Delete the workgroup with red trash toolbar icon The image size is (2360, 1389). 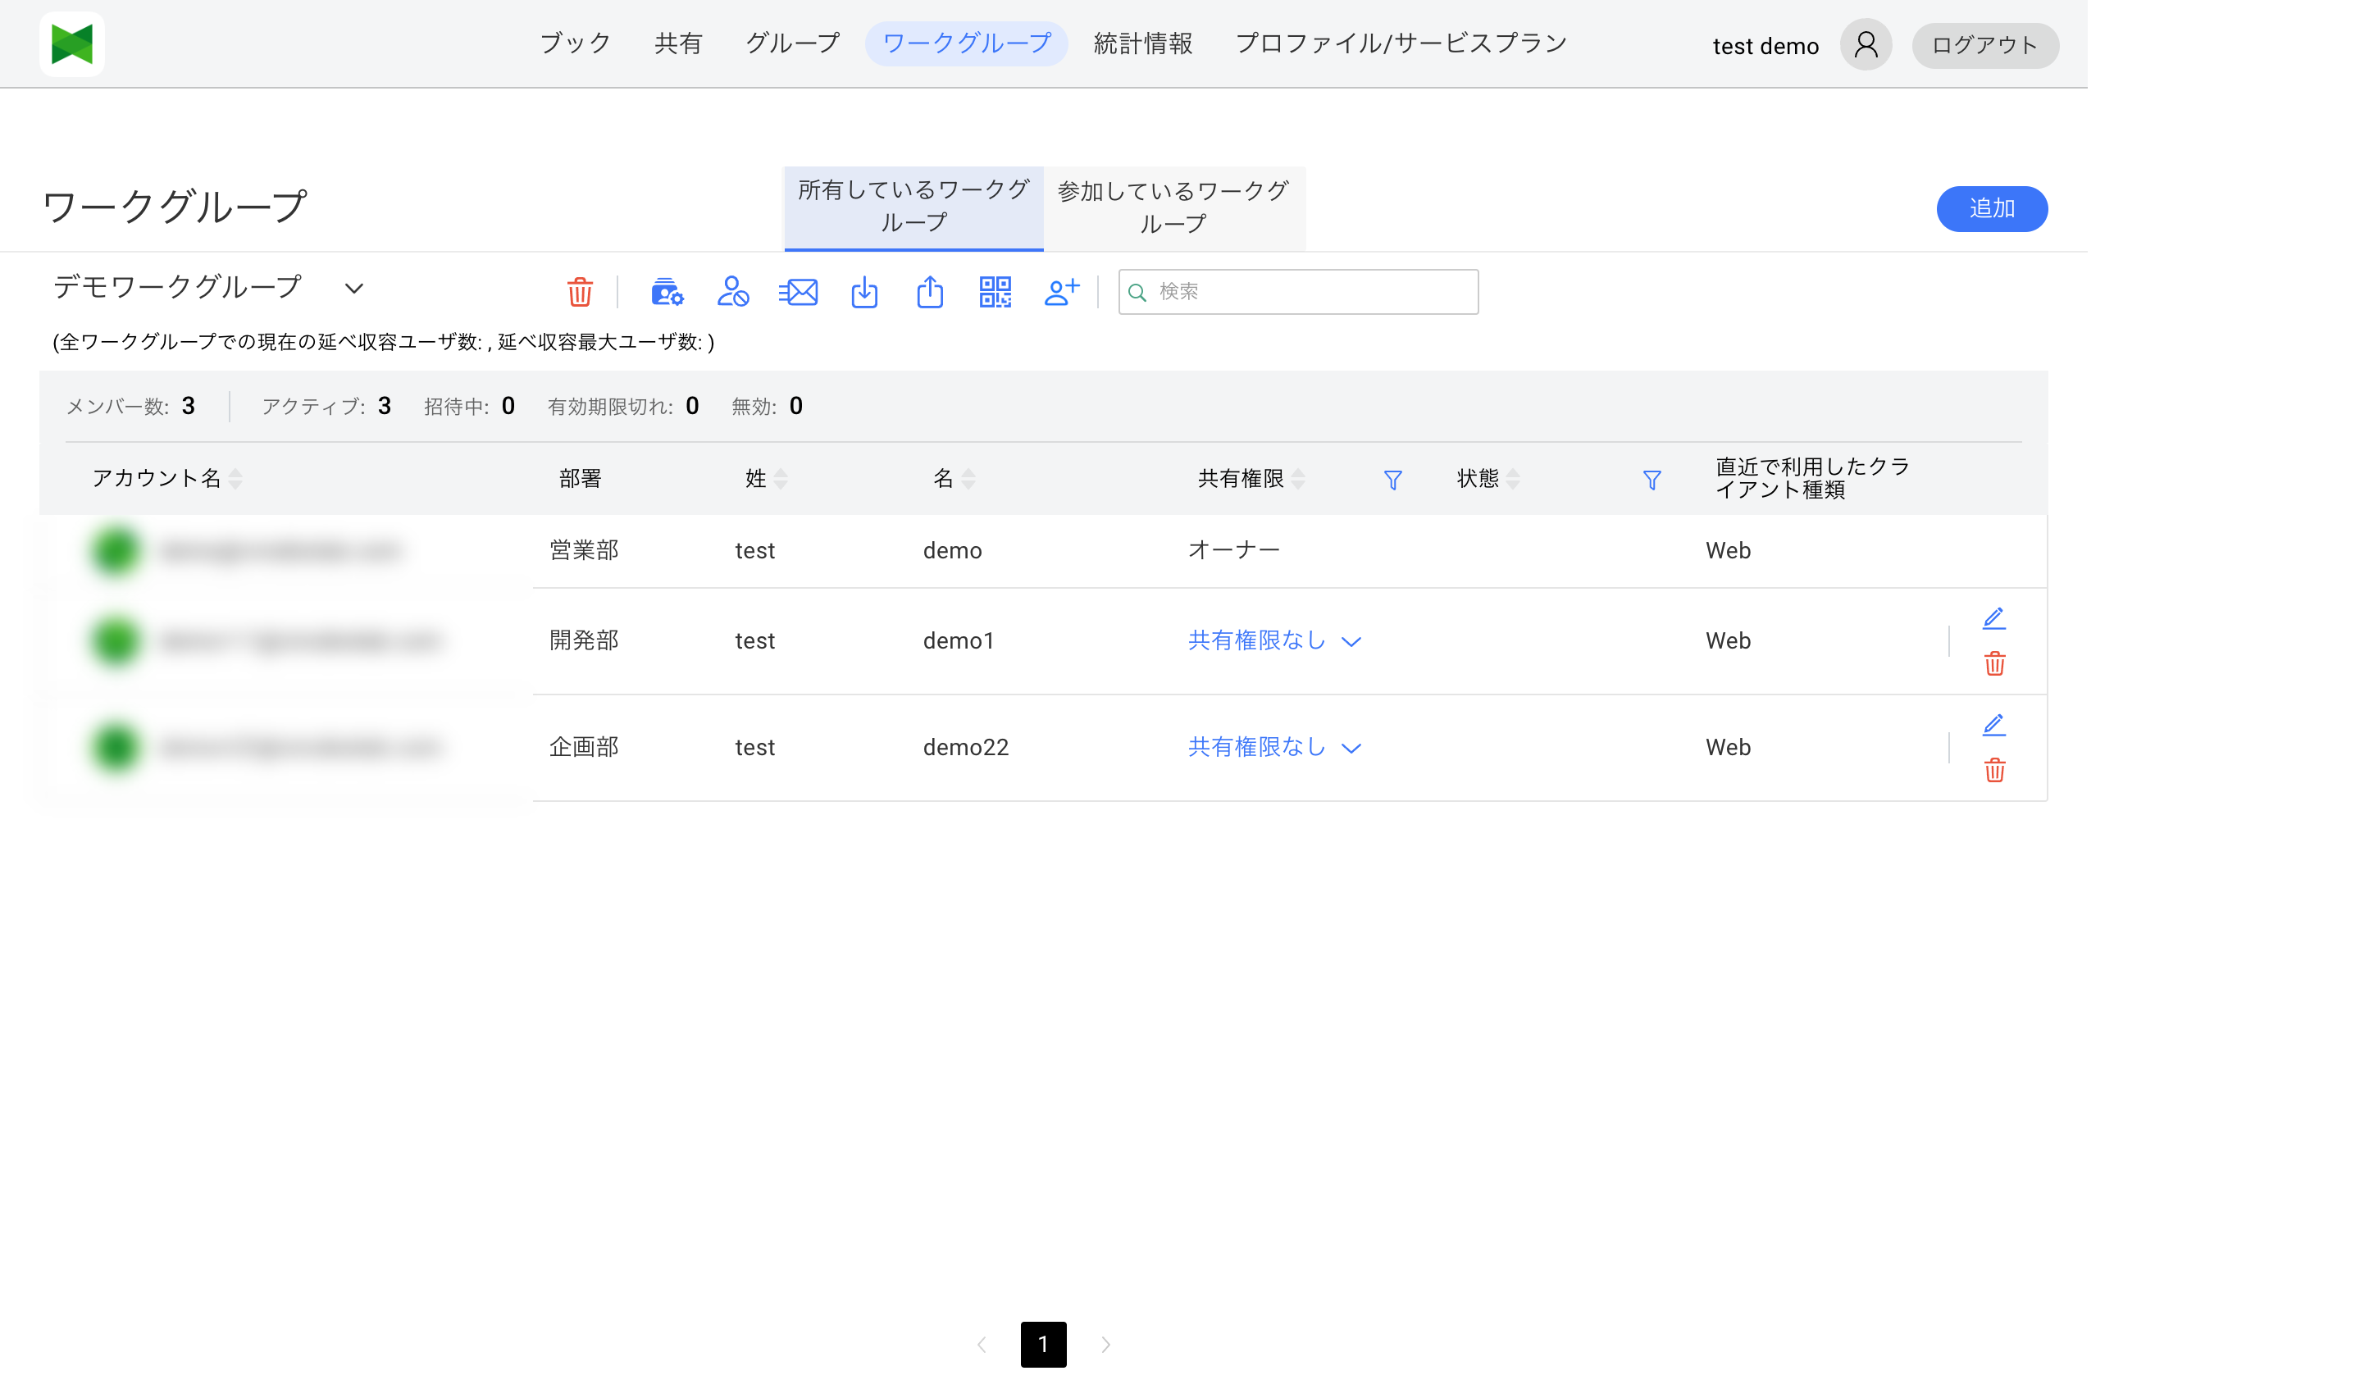580,292
